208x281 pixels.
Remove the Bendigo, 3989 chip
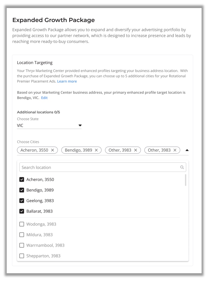click(x=96, y=150)
